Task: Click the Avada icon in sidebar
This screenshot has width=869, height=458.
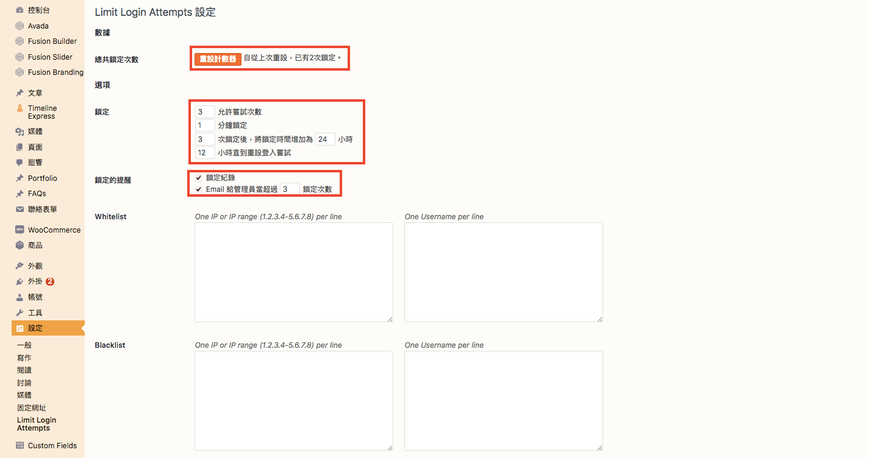Action: [20, 26]
